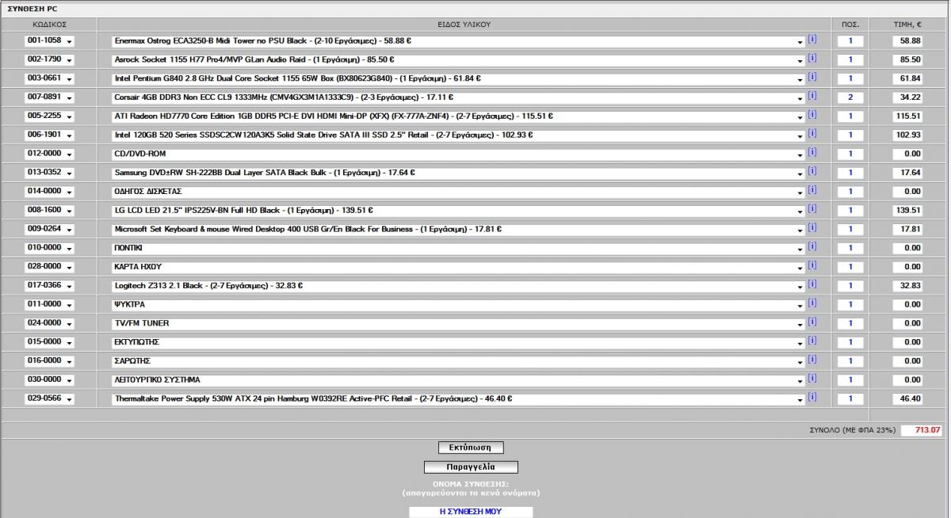
Task: Click info icon for ΛΕΙΤΟΥΡΓΙΚΟ ΣΥΣΤΗΜΑ row
Action: [x=812, y=379]
